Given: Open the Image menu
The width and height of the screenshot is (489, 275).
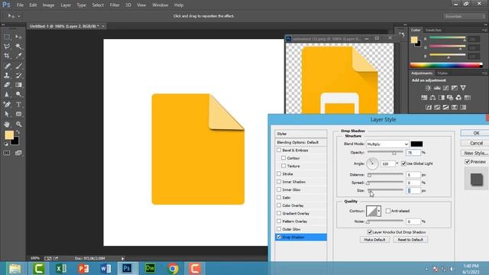Looking at the screenshot, I should (48, 5).
